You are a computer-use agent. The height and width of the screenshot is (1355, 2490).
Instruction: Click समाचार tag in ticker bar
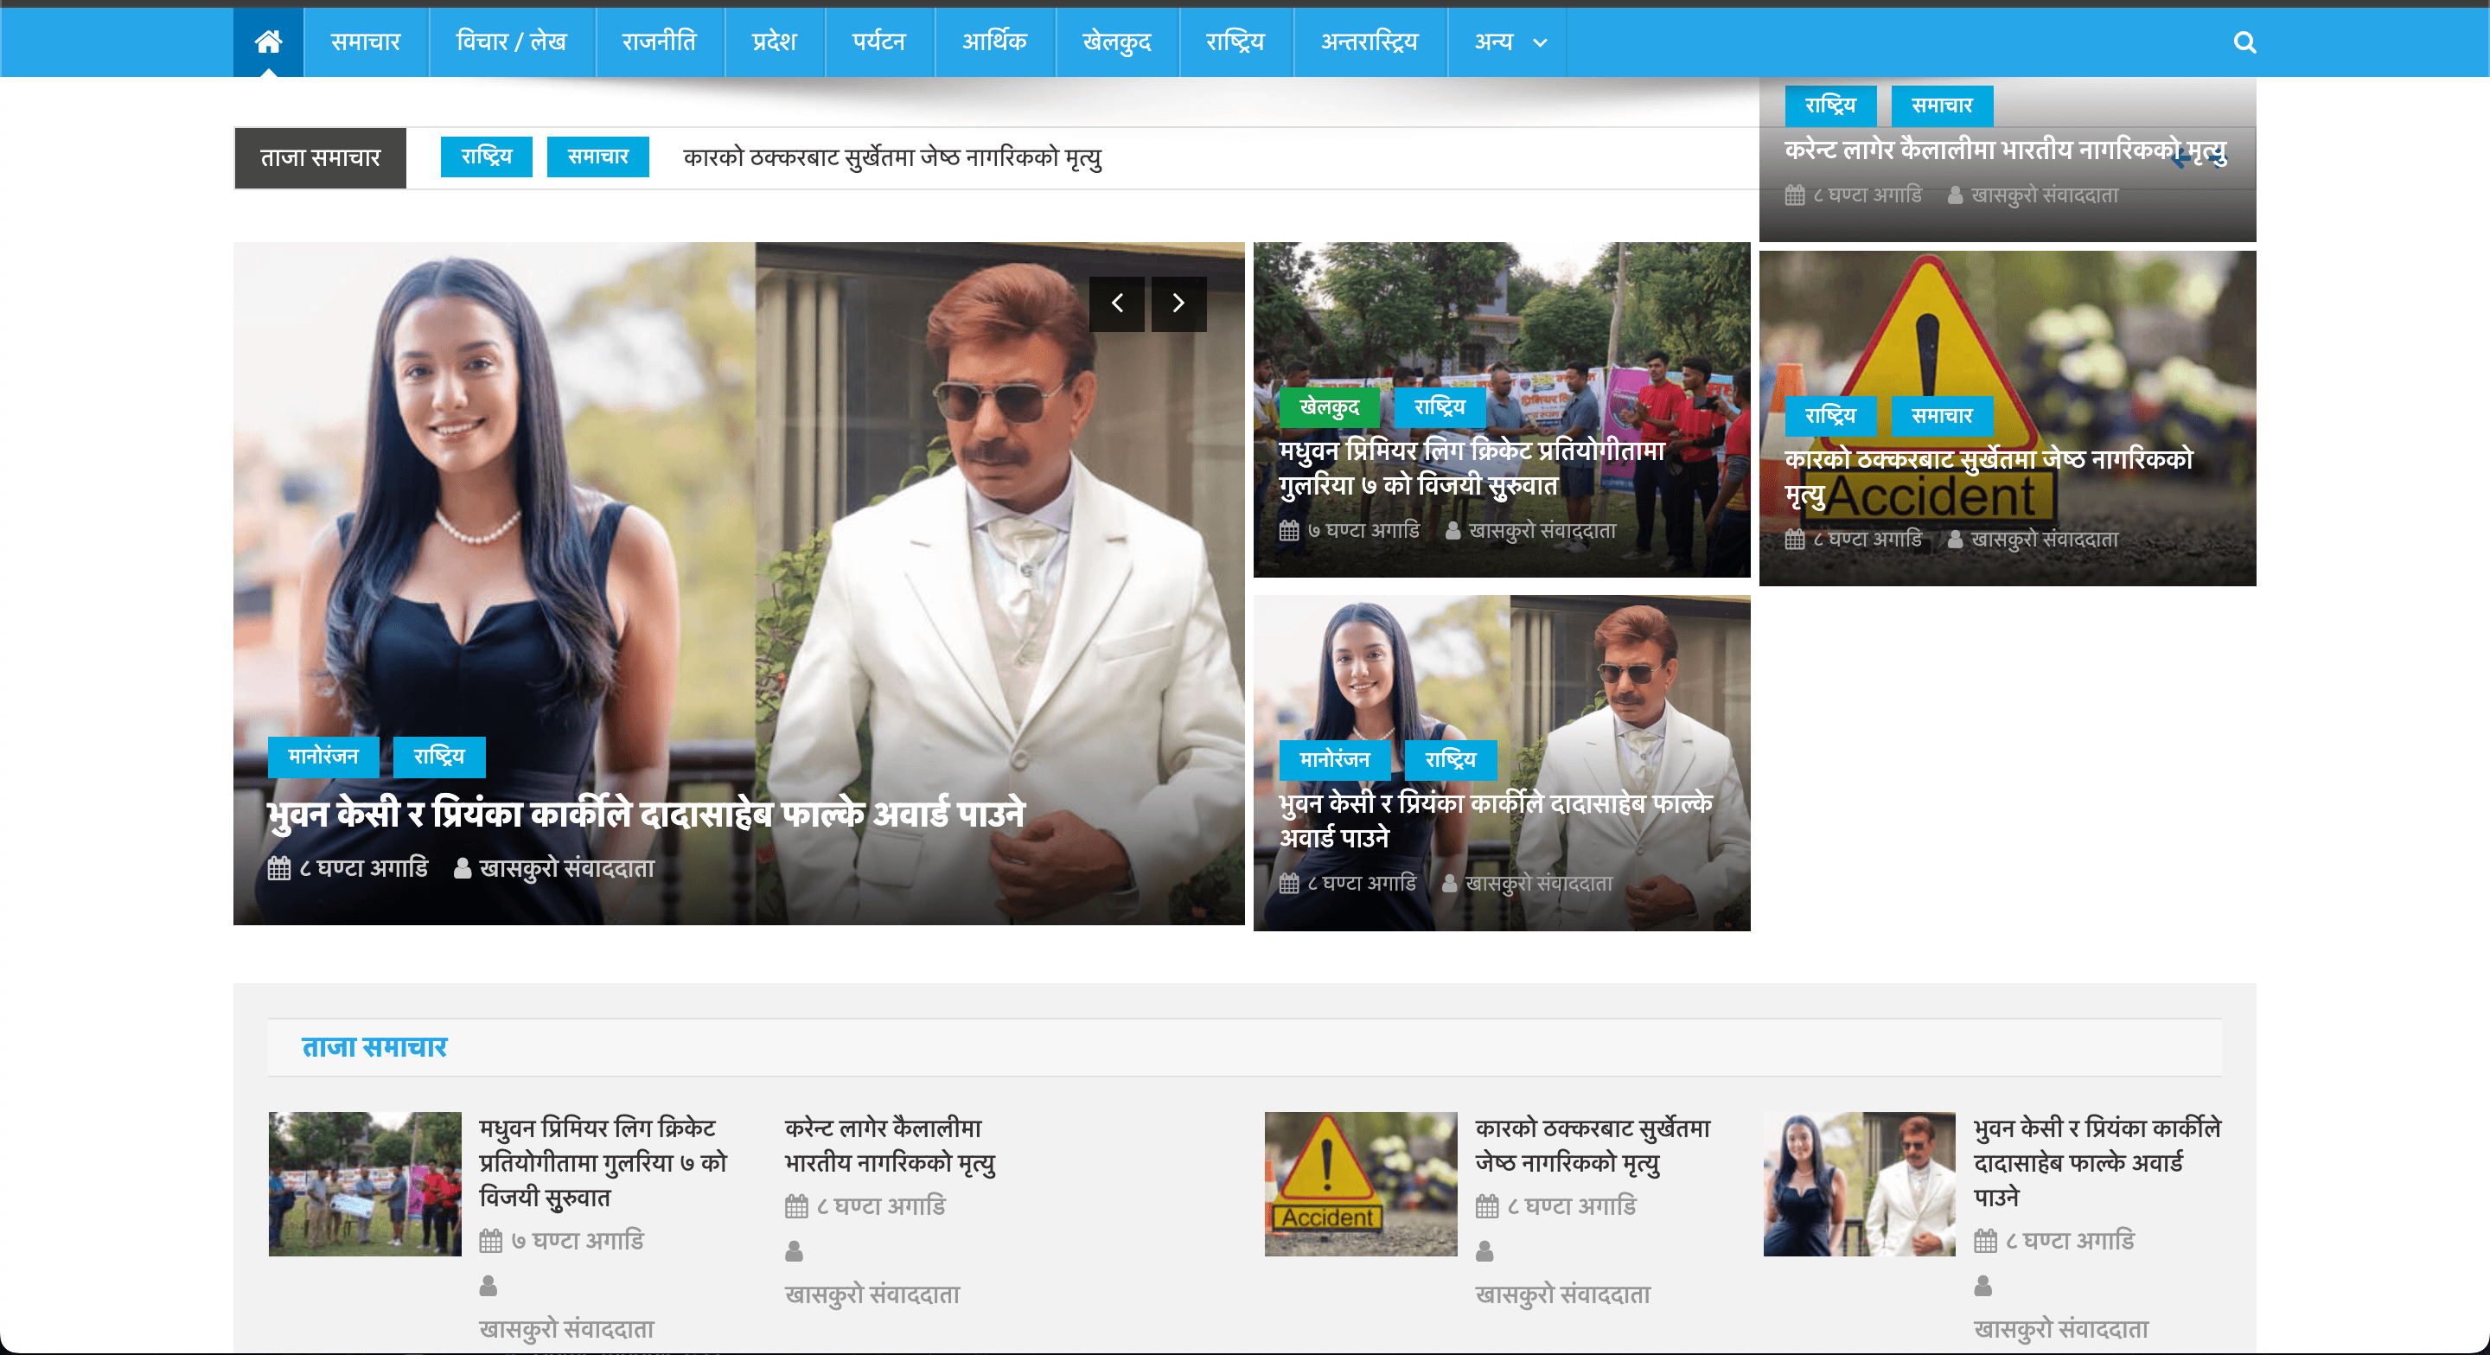tap(597, 157)
